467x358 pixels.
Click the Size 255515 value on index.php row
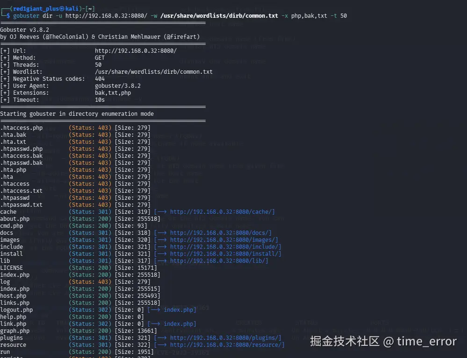pos(137,289)
